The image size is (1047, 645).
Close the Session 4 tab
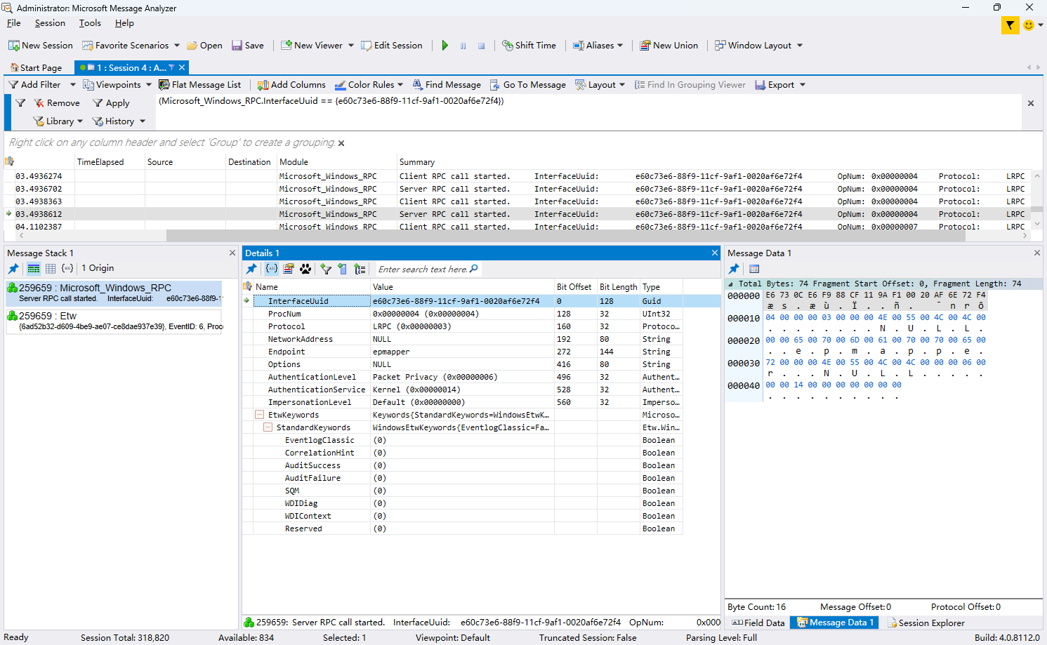point(182,67)
